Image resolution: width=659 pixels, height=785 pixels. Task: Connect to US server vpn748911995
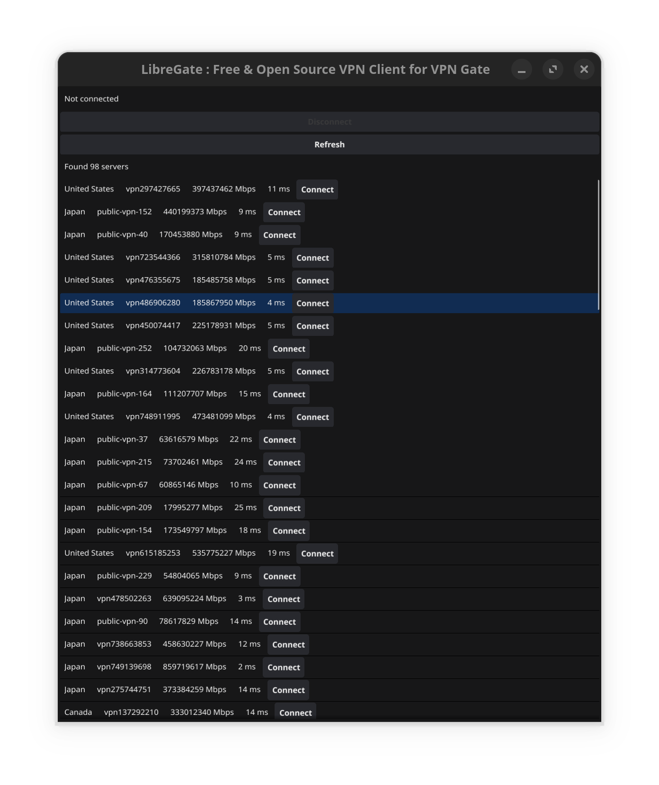(312, 417)
